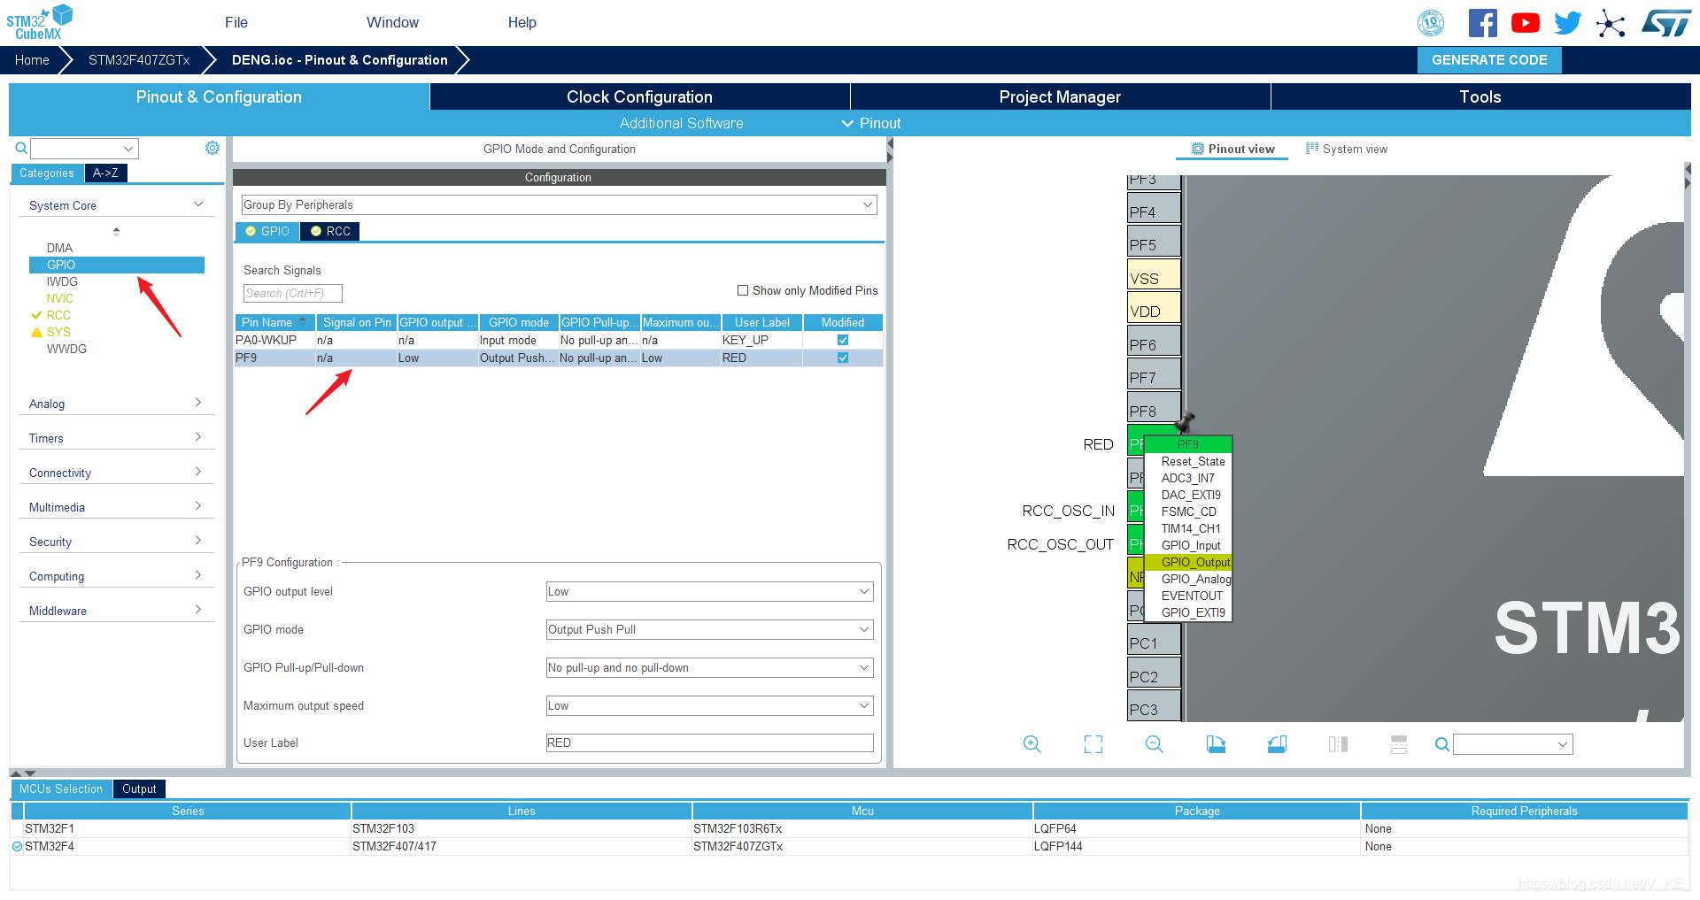Open the category search combo box
Image resolution: width=1700 pixels, height=900 pixels.
pos(85,149)
